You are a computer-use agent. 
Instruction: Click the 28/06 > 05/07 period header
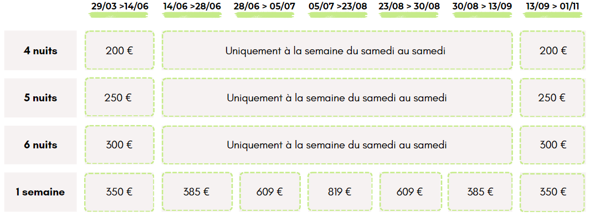[x=264, y=7]
